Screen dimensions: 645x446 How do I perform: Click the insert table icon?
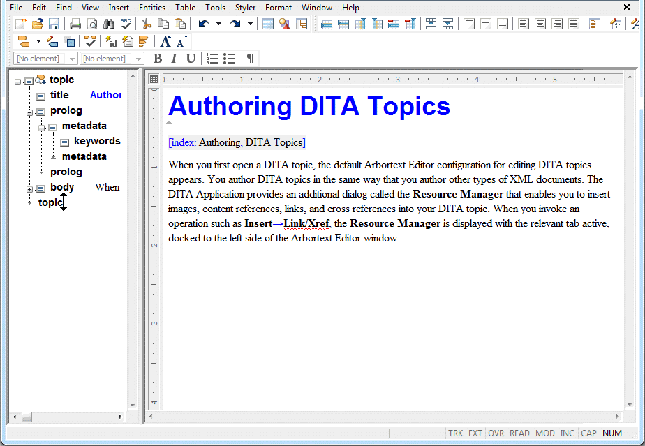(268, 24)
